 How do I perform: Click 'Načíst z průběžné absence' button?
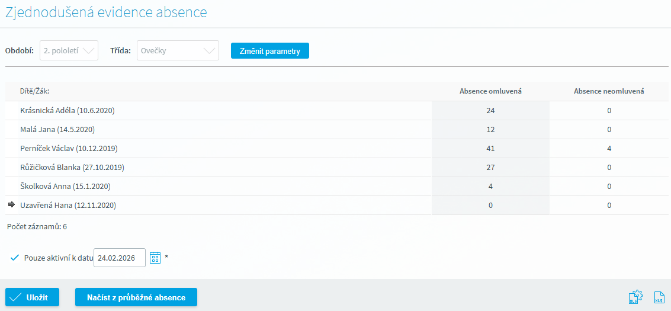[x=136, y=297]
